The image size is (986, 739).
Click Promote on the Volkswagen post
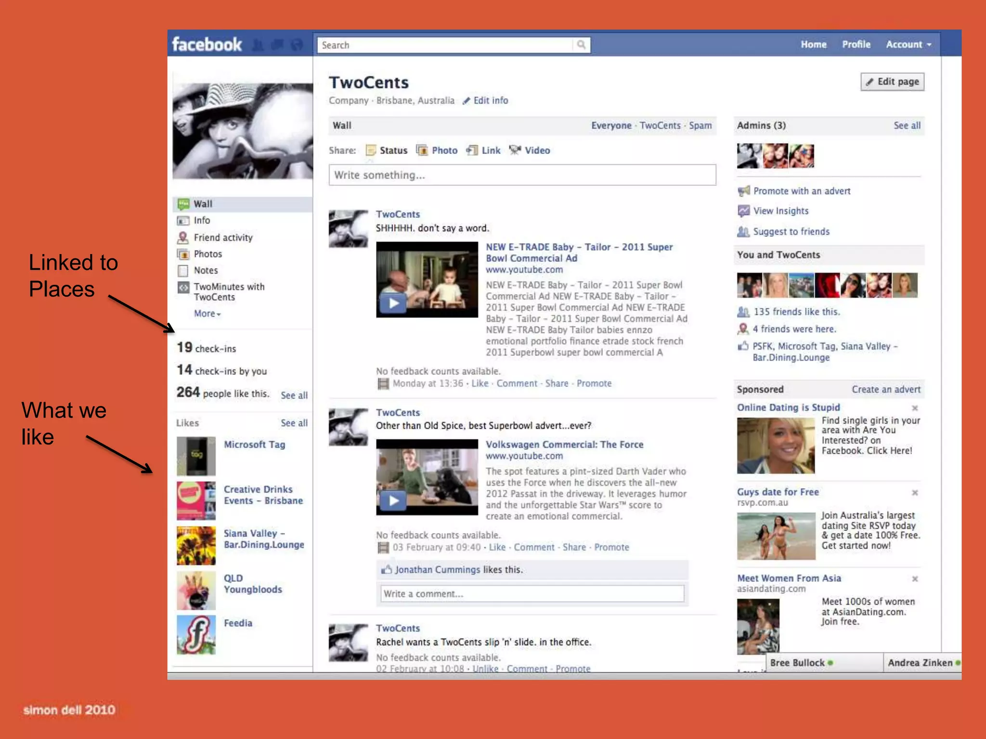click(x=611, y=547)
